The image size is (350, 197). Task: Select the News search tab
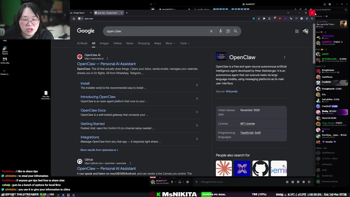point(130,43)
